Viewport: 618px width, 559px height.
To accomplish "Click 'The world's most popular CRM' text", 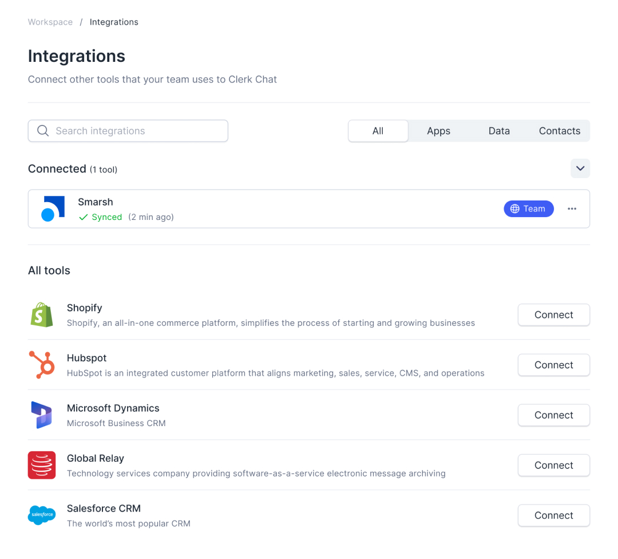I will coord(129,523).
